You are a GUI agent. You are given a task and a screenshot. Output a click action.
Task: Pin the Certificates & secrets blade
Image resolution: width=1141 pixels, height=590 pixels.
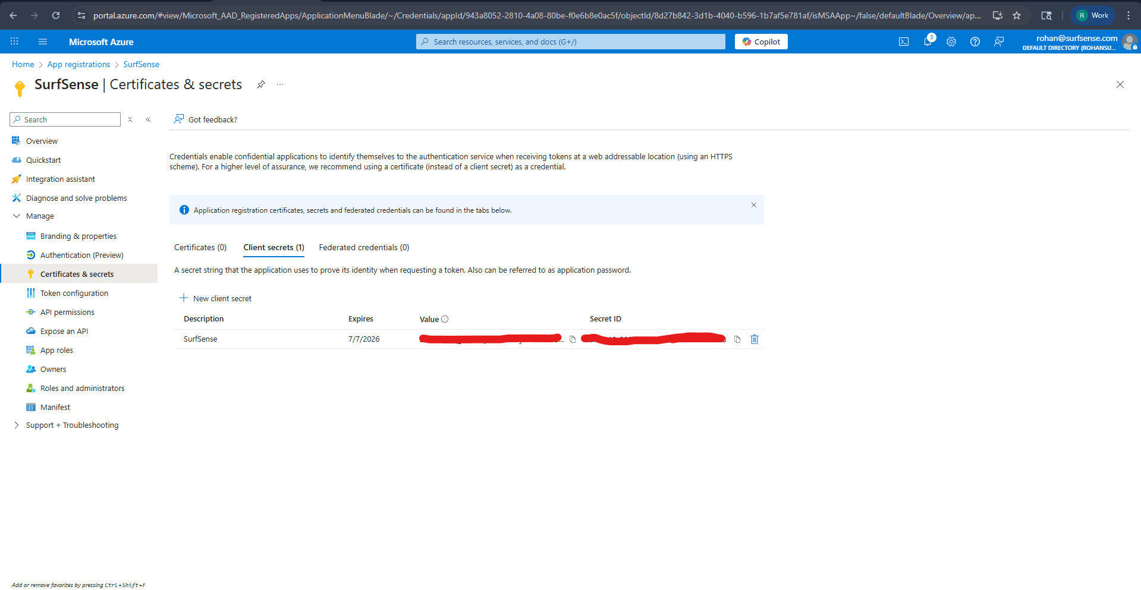tap(260, 84)
